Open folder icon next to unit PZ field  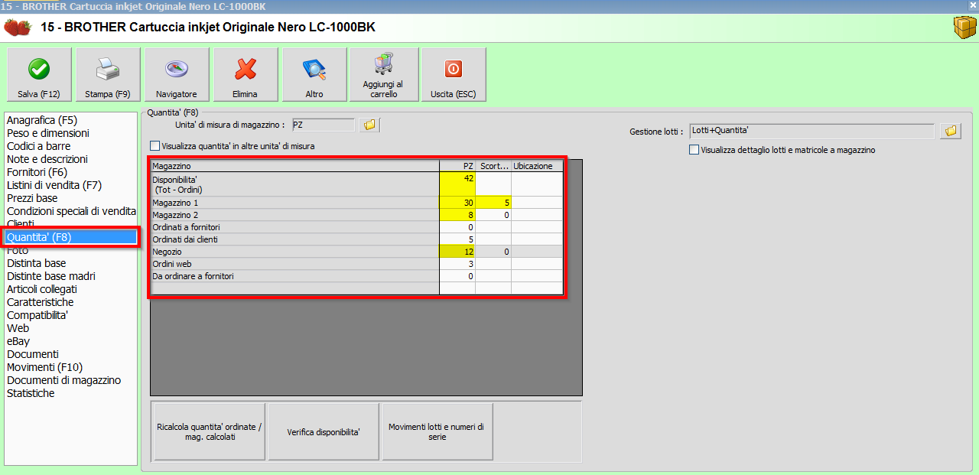370,125
